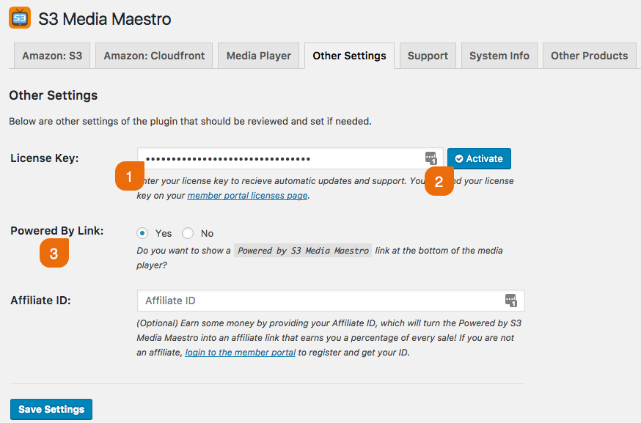This screenshot has height=423, width=641.
Task: Open the Amazon: Cloudfront tab
Action: tap(153, 55)
